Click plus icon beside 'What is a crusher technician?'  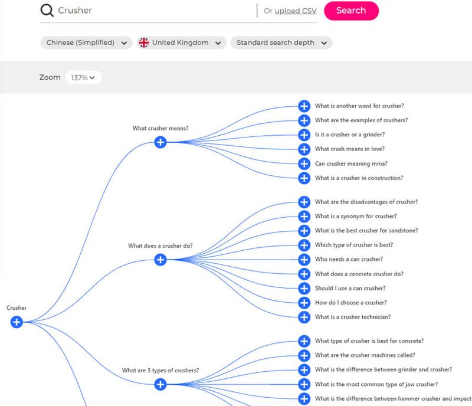304,317
